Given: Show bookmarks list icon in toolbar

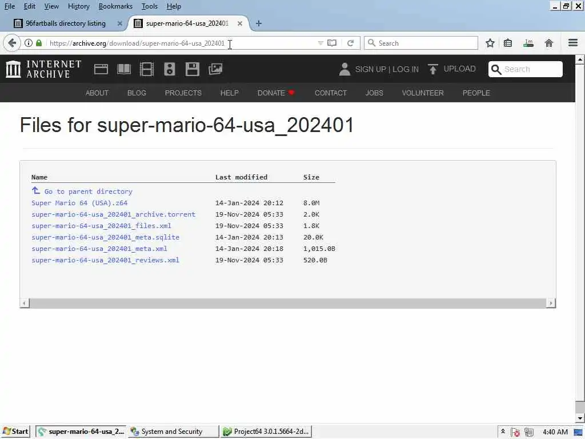Looking at the screenshot, I should [x=508, y=43].
